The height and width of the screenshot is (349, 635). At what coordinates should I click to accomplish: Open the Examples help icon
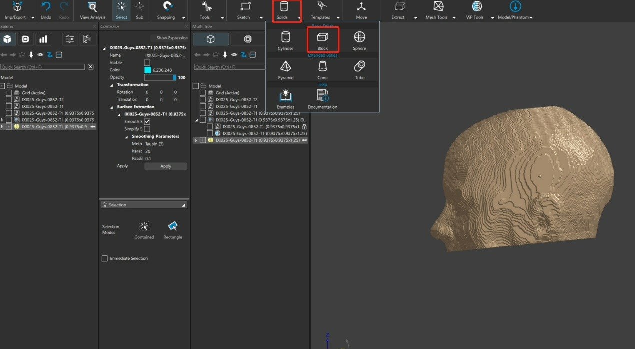tap(285, 96)
